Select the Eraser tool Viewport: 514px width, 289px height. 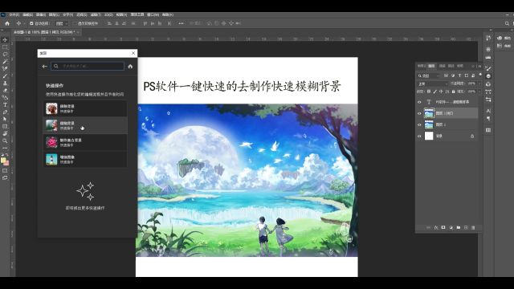pyautogui.click(x=5, y=91)
